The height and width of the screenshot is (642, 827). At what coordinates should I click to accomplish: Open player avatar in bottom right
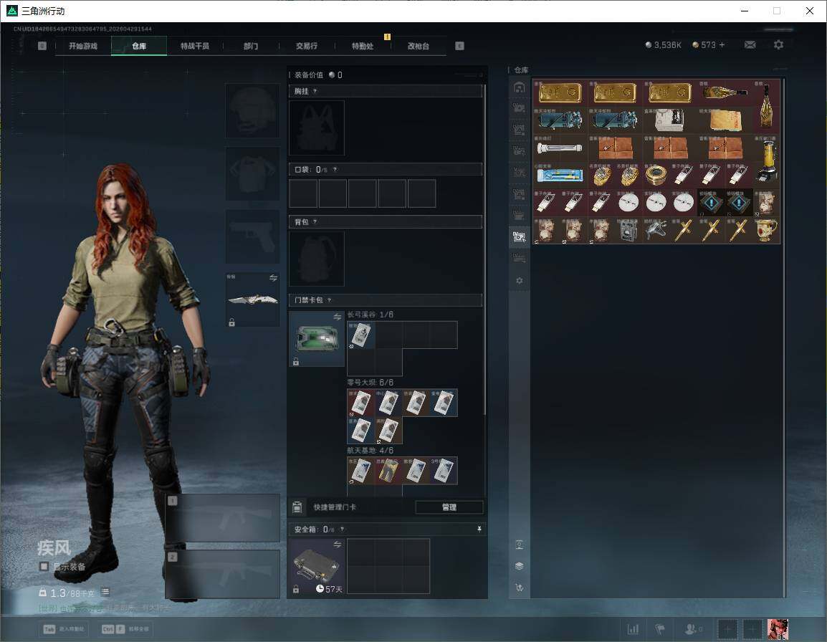[778, 629]
